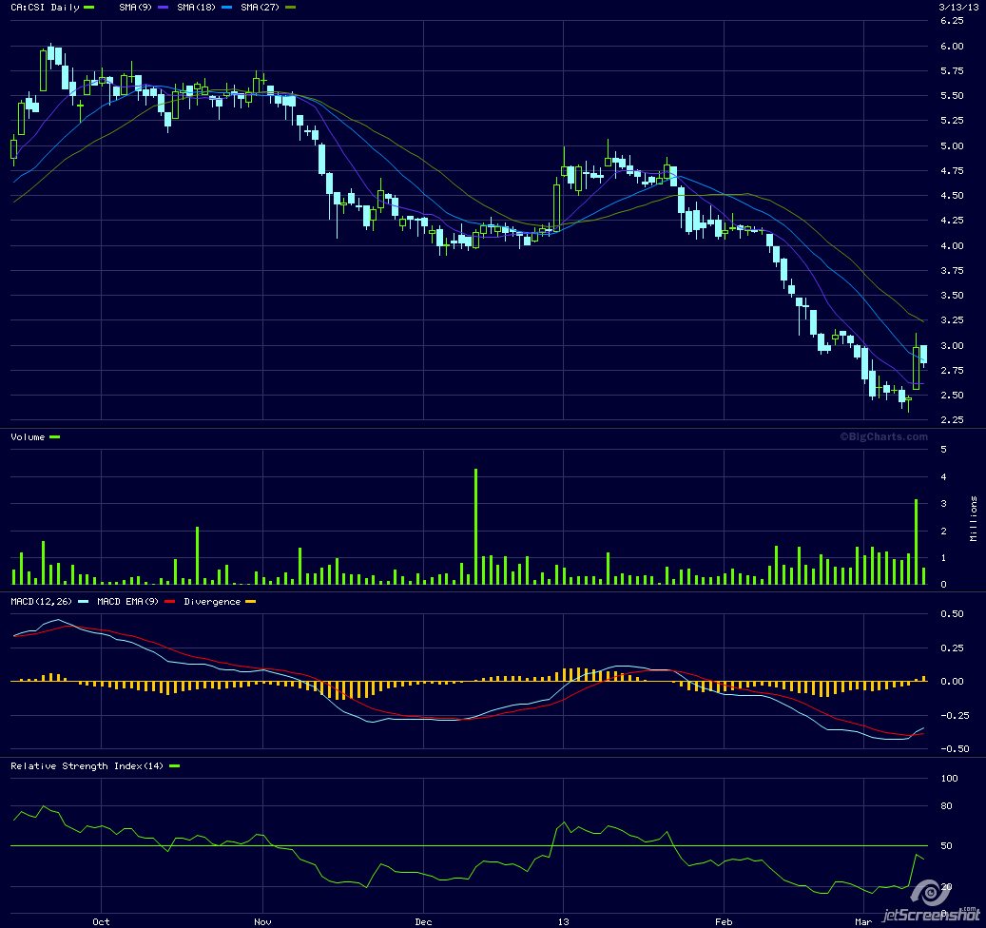Click the 5.00 price axis label
986x928 pixels.
(x=952, y=145)
